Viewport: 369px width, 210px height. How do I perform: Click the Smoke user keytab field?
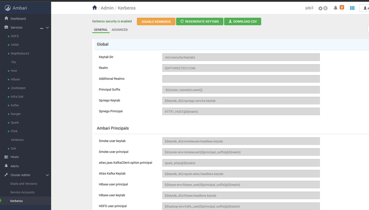click(241, 141)
